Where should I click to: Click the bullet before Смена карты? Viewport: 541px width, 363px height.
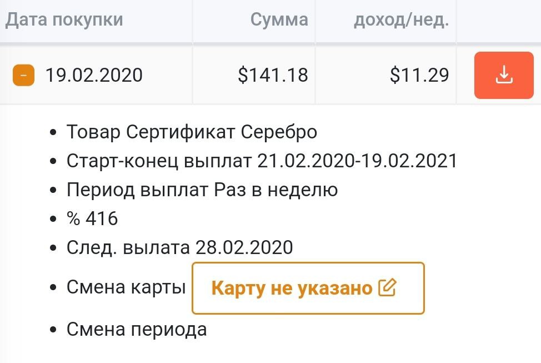coord(53,287)
